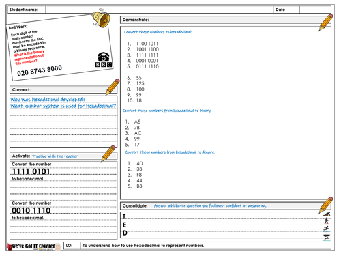Click heading "Convert these numbers from hexadecimal to binary:"
This screenshot has width=341, height=256.
click(x=167, y=111)
